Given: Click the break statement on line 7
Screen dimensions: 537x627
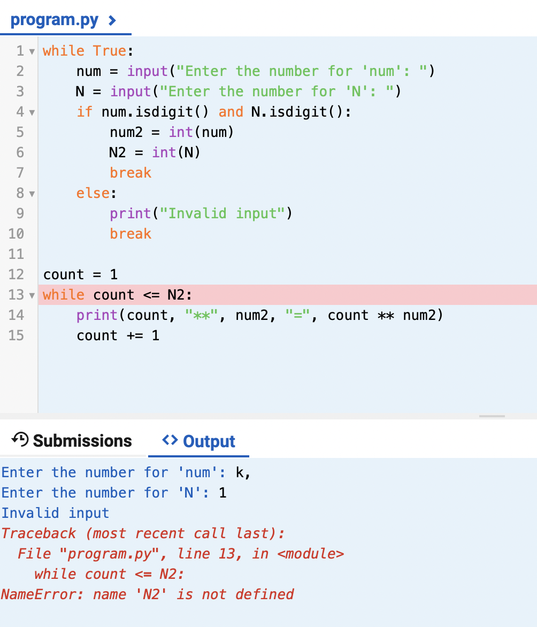Looking at the screenshot, I should (x=130, y=173).
